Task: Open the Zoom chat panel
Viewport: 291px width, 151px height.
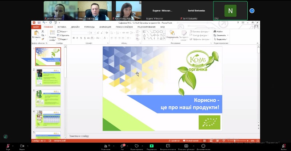Action: [122, 146]
